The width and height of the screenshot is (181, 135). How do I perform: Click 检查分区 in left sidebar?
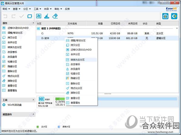point(10,61)
